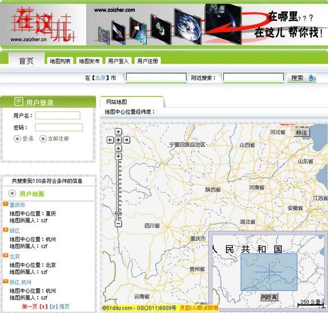Go to 尾页 last page
The width and height of the screenshot is (328, 313).
(x=65, y=307)
